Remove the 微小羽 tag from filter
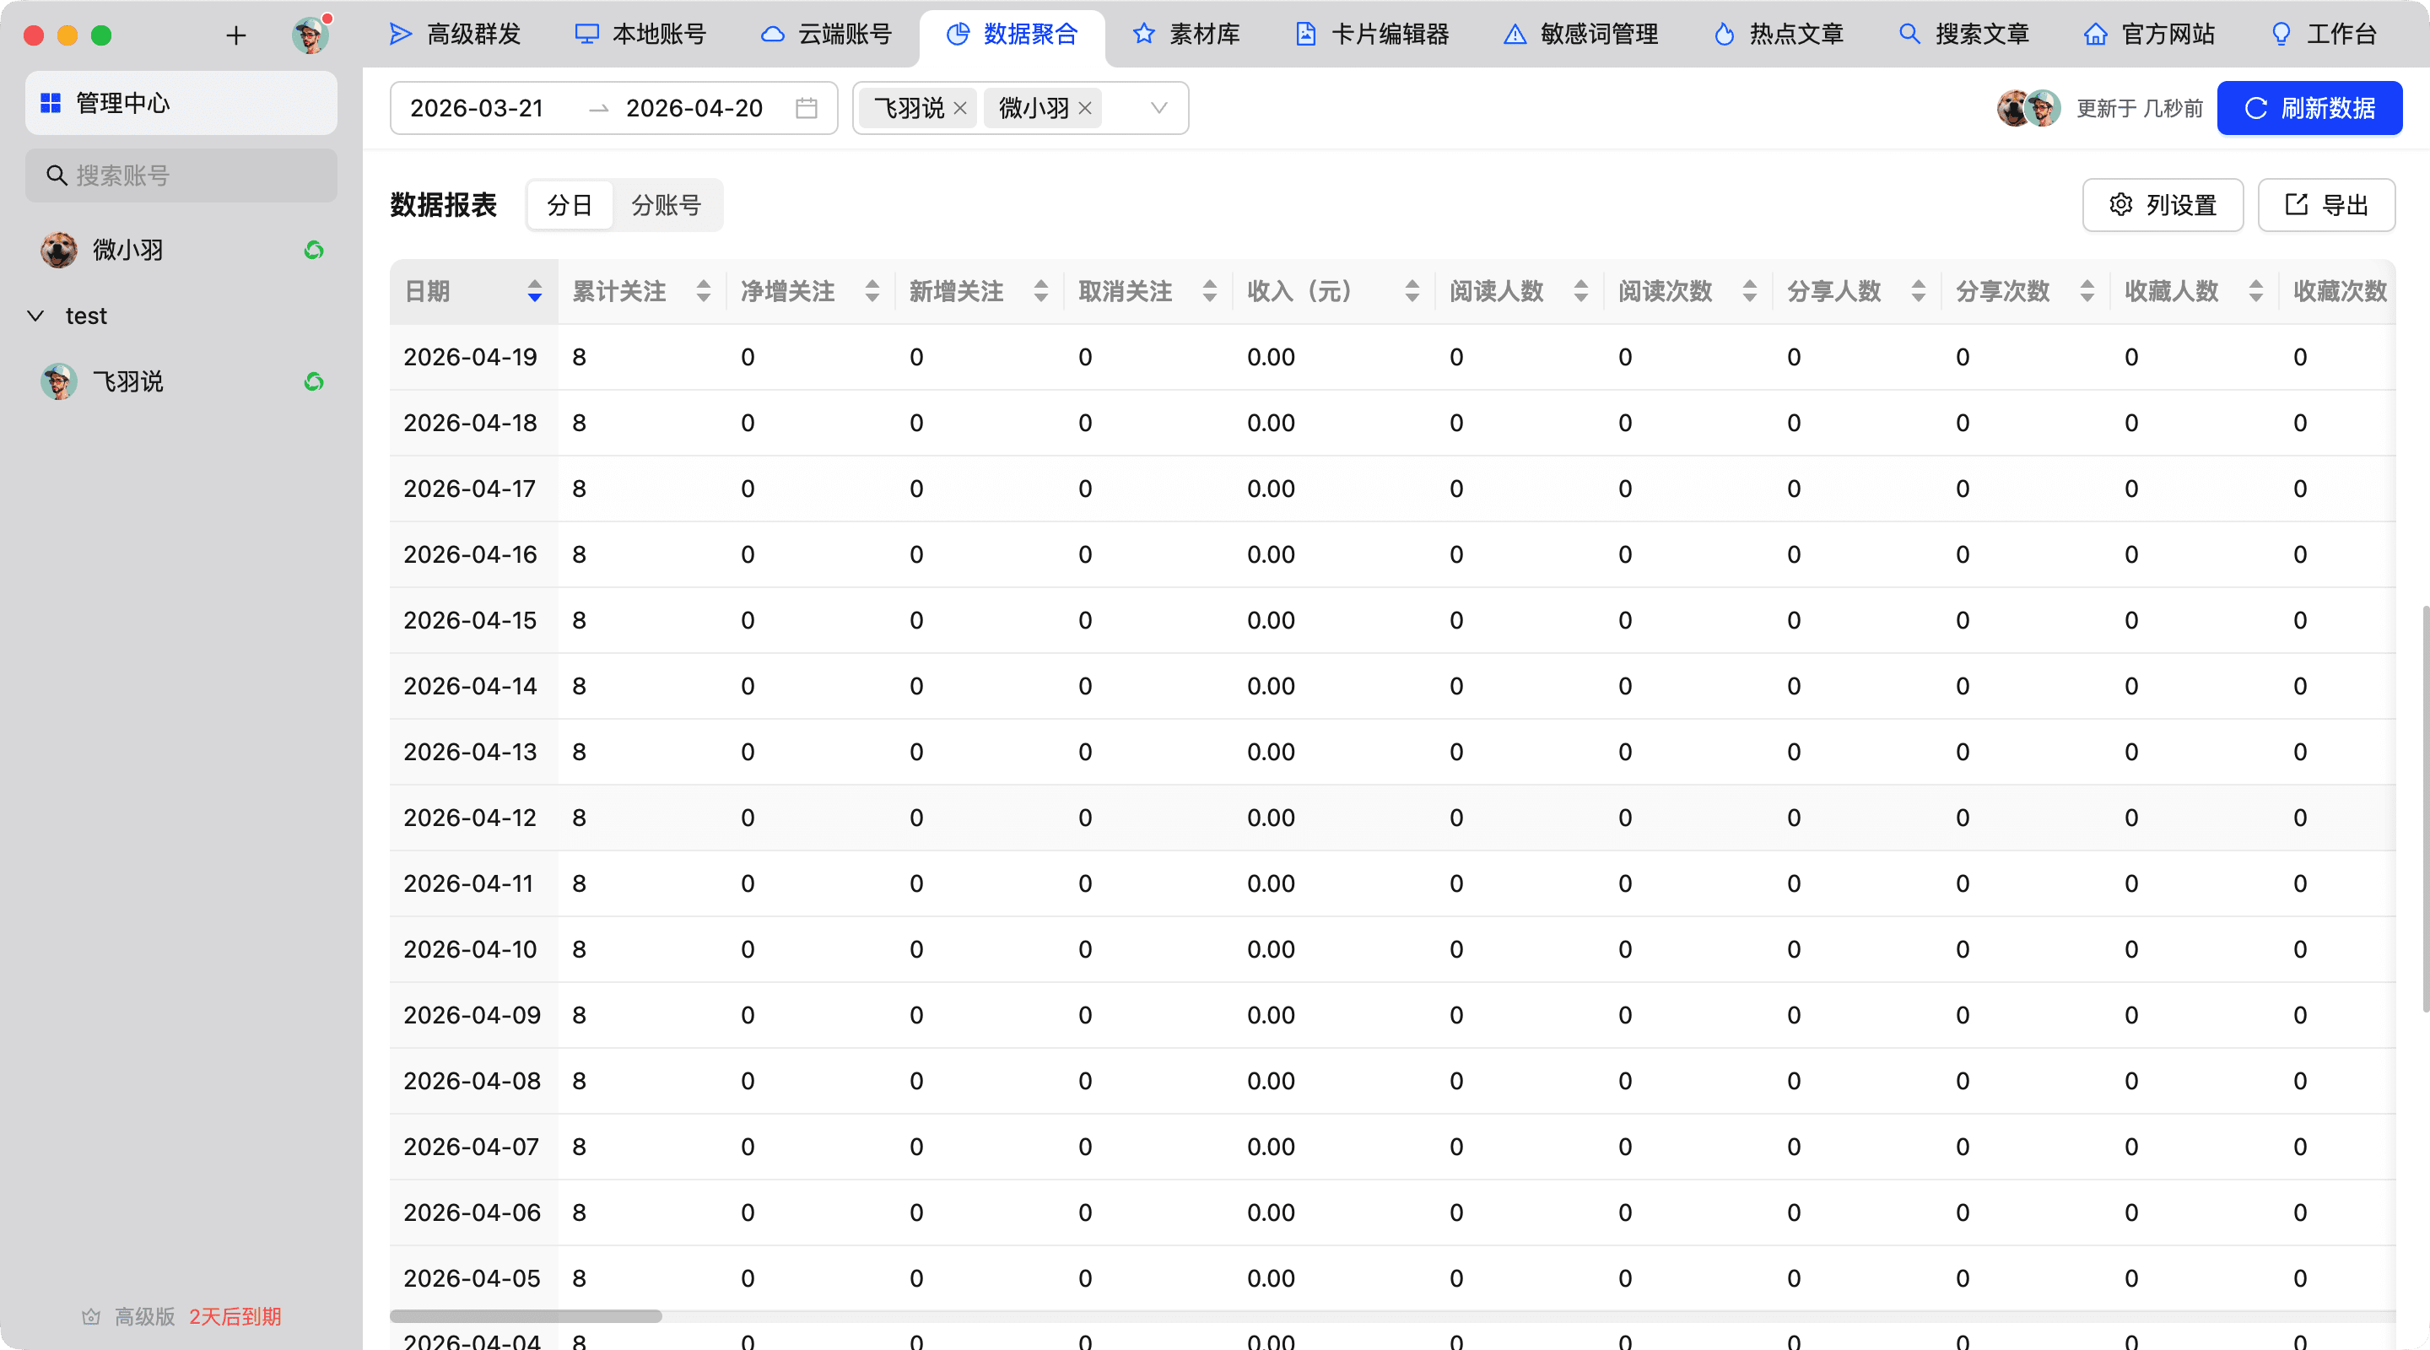The width and height of the screenshot is (2430, 1350). pos(1085,109)
